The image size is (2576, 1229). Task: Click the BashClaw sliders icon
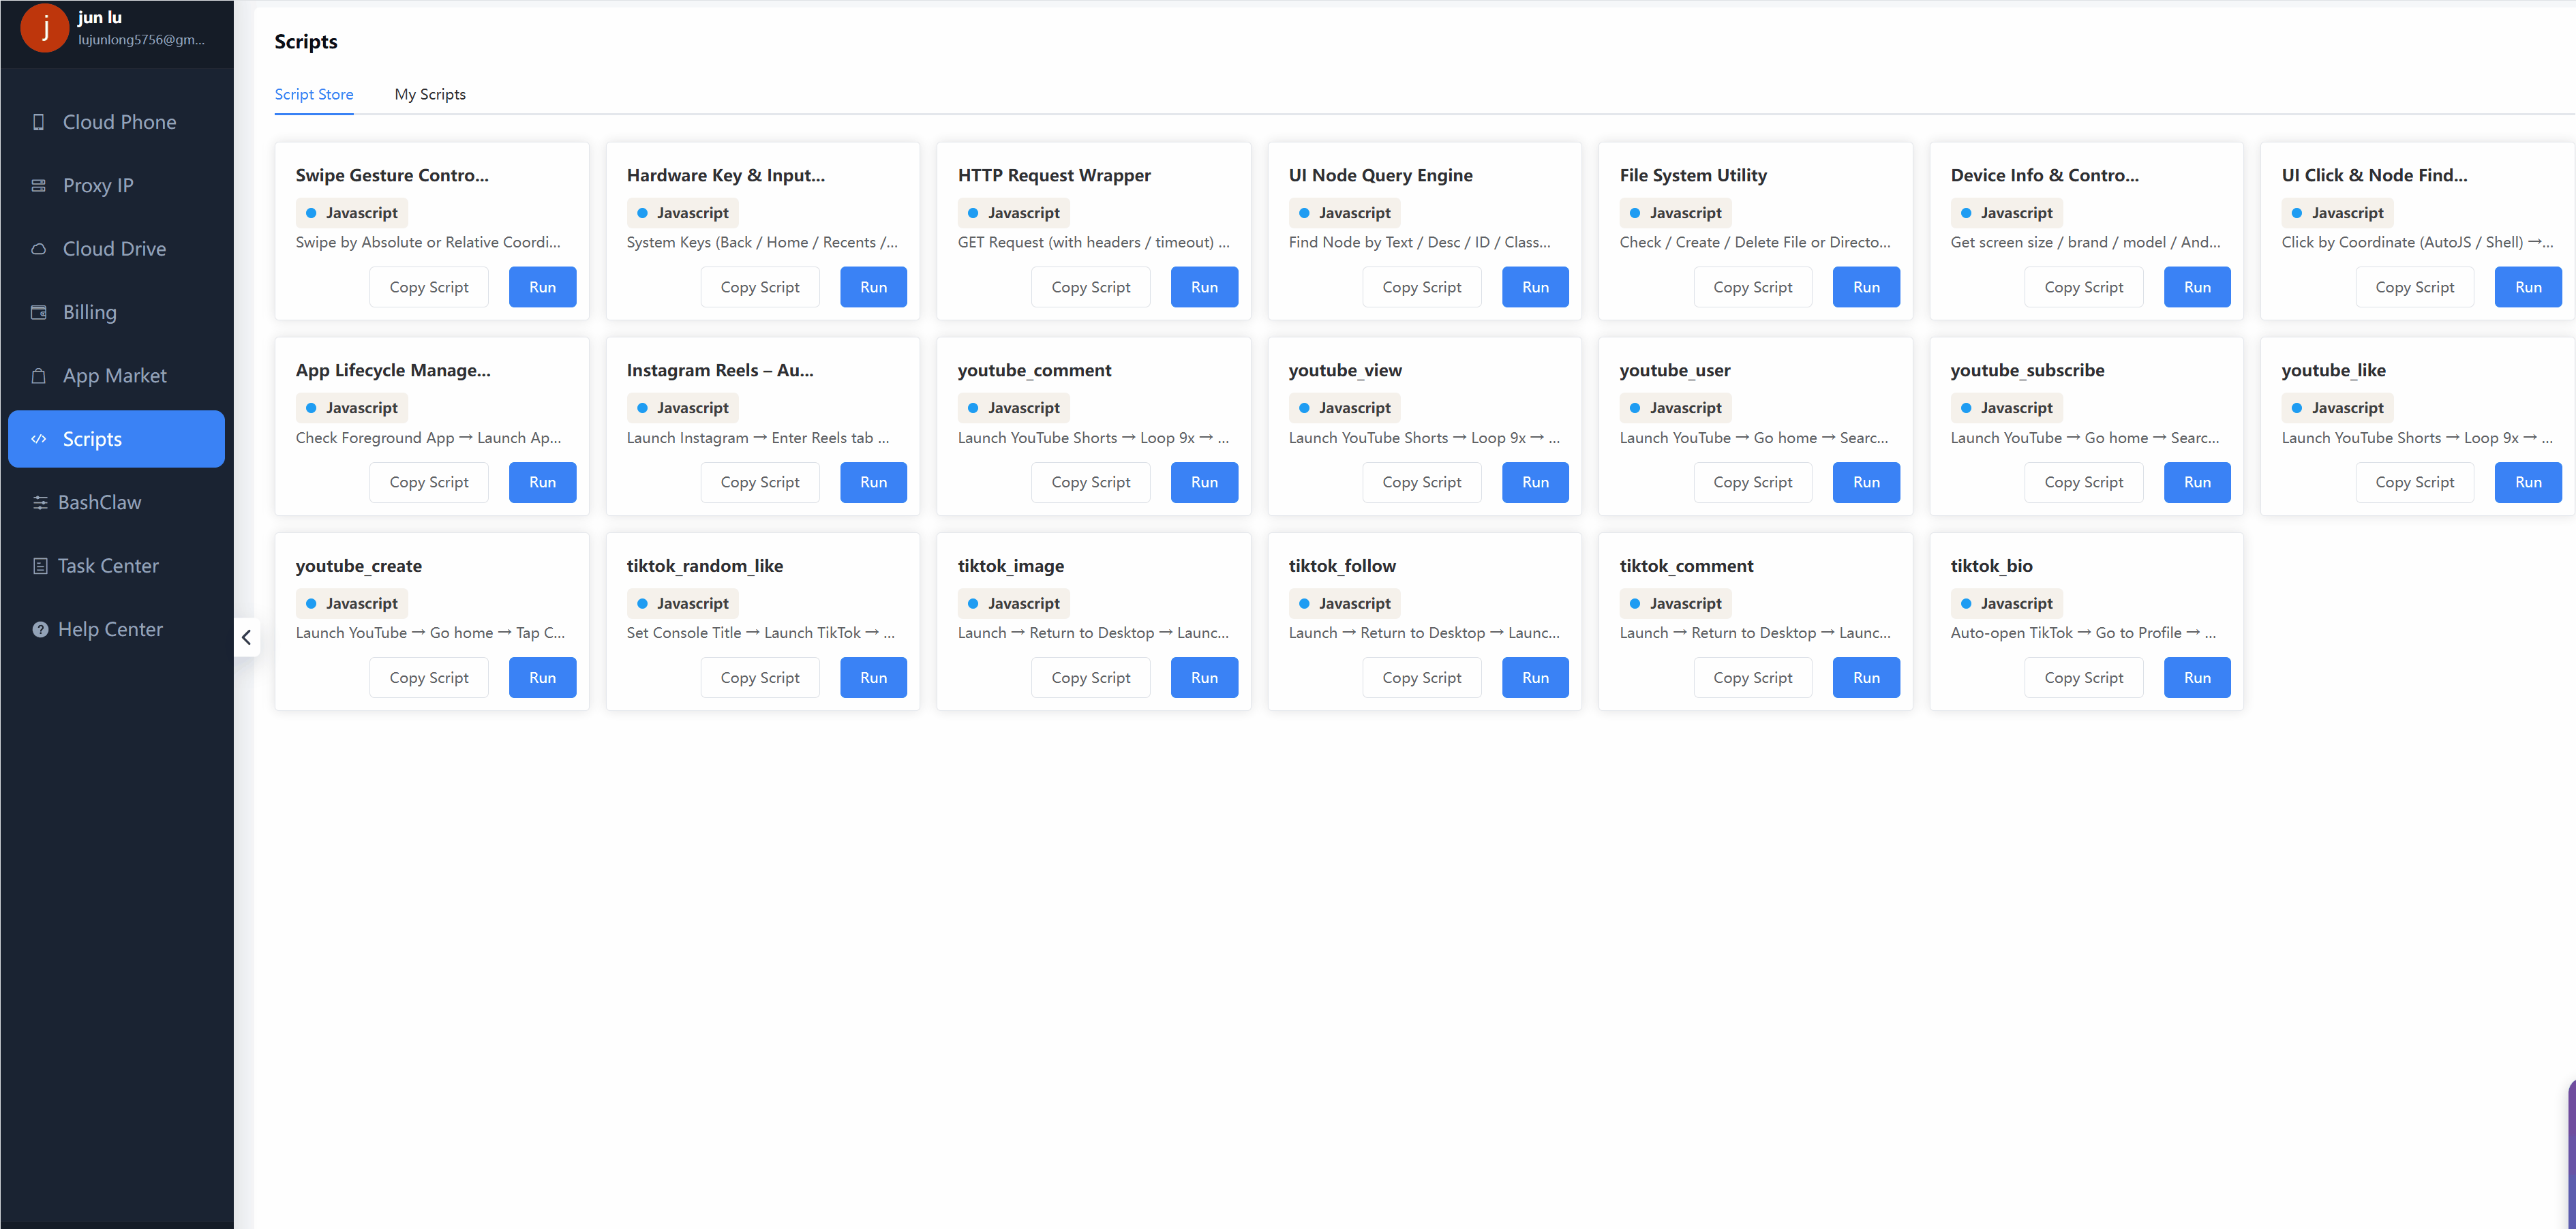pos(40,503)
